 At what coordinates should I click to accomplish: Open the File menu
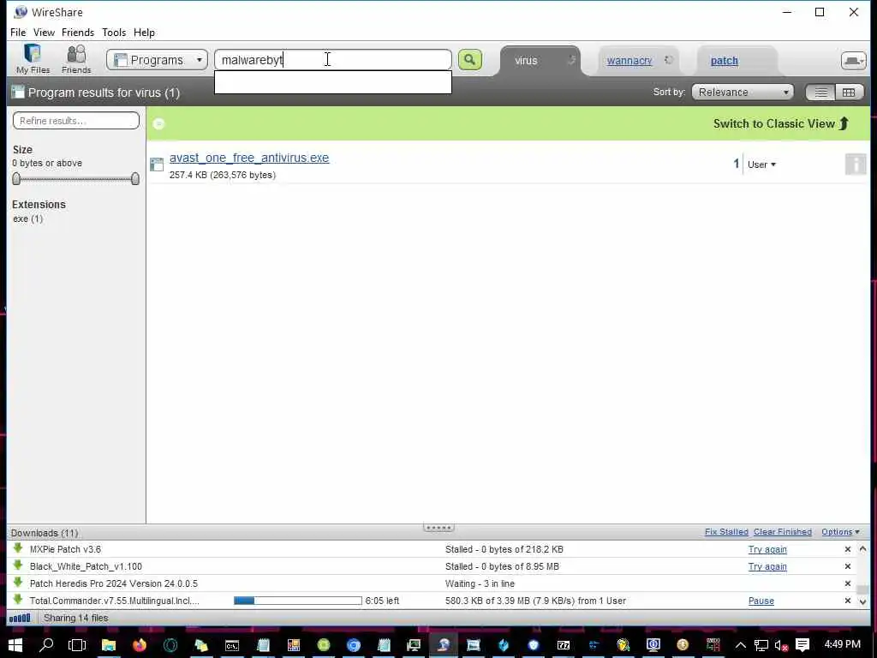click(x=18, y=33)
